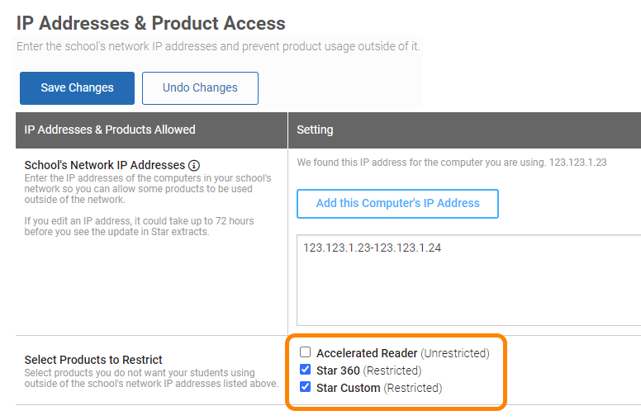The image size is (641, 420).
Task: Uncheck the Star 360 restricted checkbox
Action: pos(305,370)
